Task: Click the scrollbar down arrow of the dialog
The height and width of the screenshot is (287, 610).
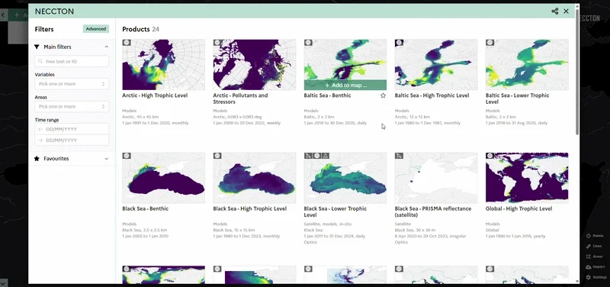Action: coord(577,282)
